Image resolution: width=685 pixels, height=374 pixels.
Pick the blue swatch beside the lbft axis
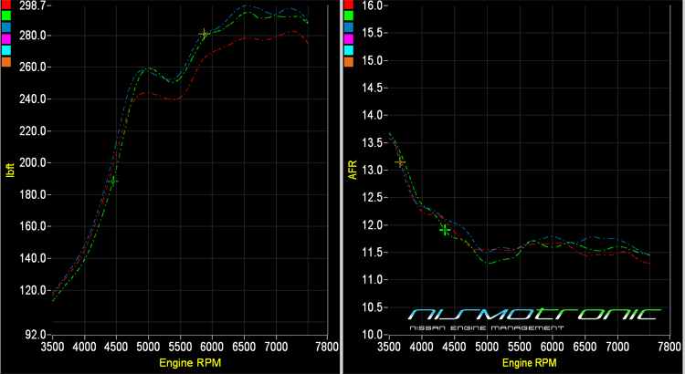(x=5, y=28)
